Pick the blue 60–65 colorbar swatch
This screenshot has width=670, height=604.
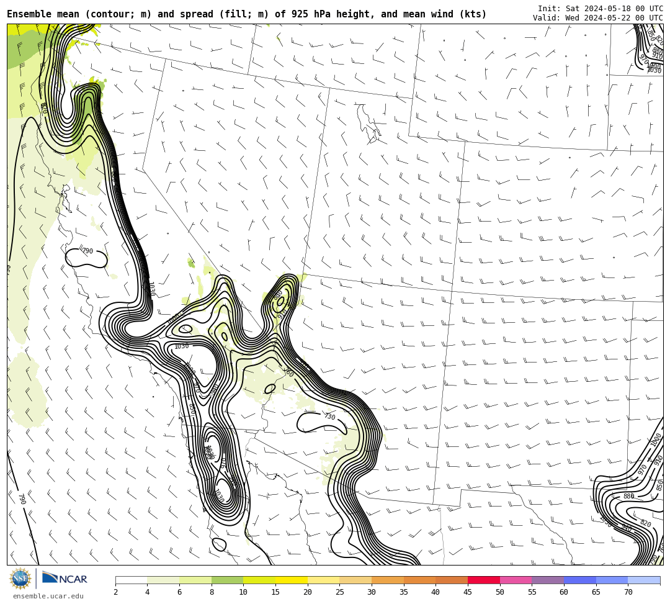tap(580, 580)
